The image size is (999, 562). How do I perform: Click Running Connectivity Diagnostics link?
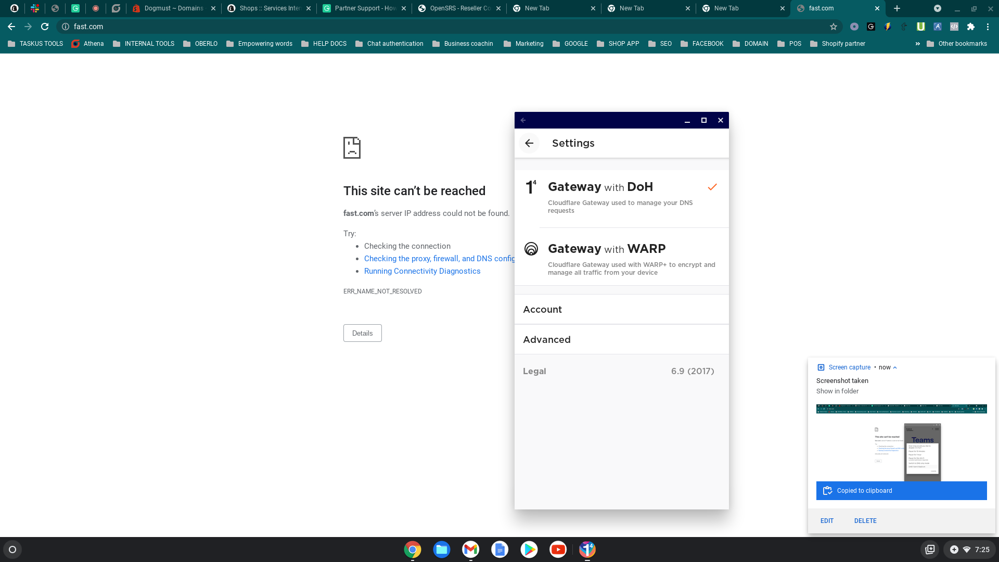(x=422, y=271)
